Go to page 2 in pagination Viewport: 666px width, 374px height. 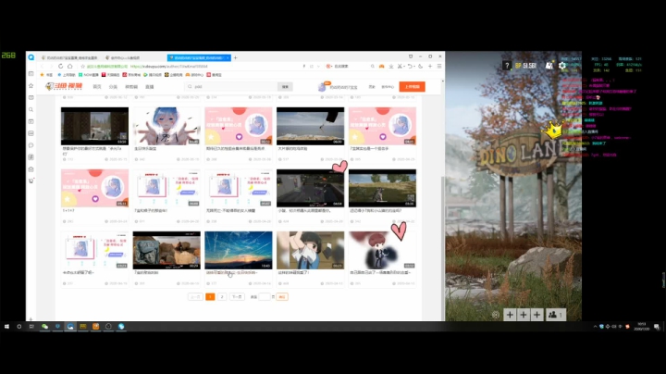click(x=222, y=296)
